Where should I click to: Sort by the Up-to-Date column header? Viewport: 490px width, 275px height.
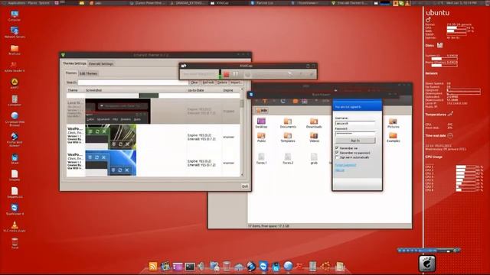click(x=196, y=90)
